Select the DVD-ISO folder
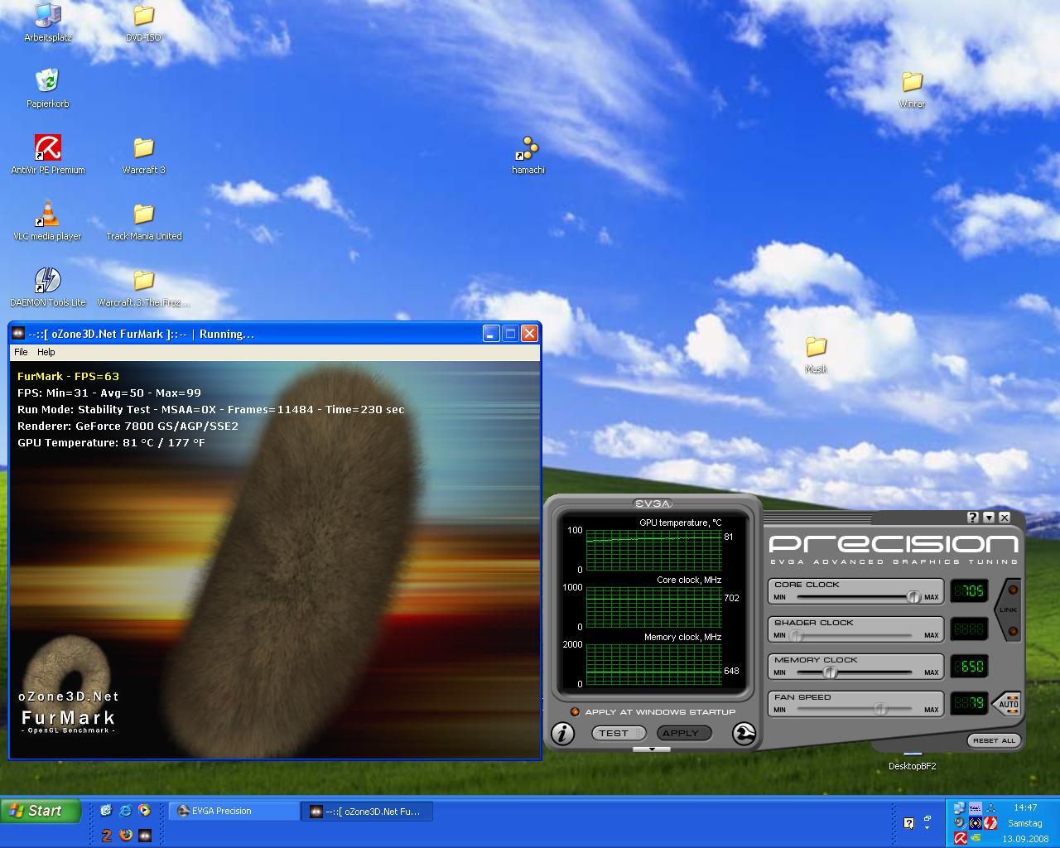This screenshot has height=848, width=1060. coord(143,22)
